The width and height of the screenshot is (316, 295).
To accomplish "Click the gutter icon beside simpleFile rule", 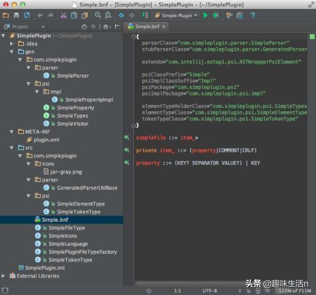I will point(126,138).
